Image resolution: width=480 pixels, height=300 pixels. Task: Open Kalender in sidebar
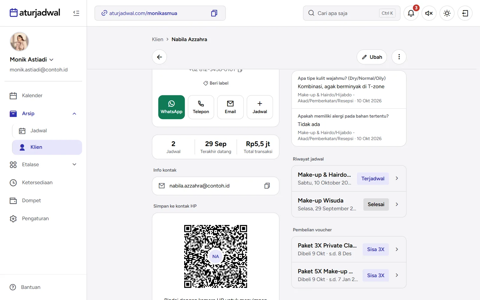[43, 95]
